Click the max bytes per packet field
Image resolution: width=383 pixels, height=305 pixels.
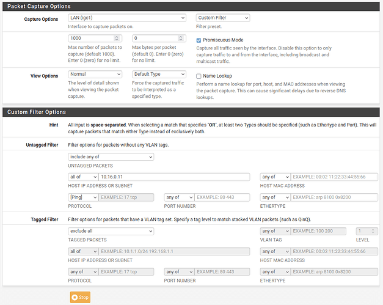click(159, 38)
